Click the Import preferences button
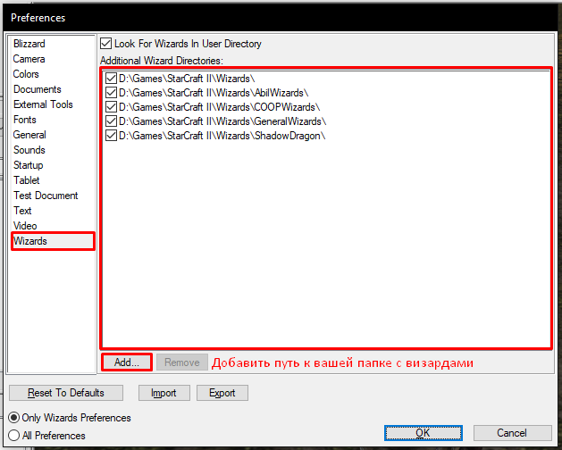This screenshot has height=450, width=562. (x=164, y=393)
